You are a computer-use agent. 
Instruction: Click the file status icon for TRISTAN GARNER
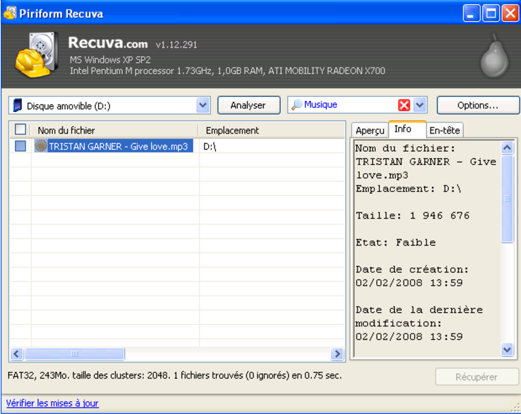[41, 146]
